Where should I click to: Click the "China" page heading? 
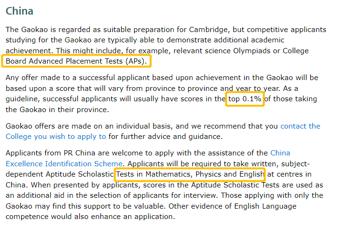(19, 10)
